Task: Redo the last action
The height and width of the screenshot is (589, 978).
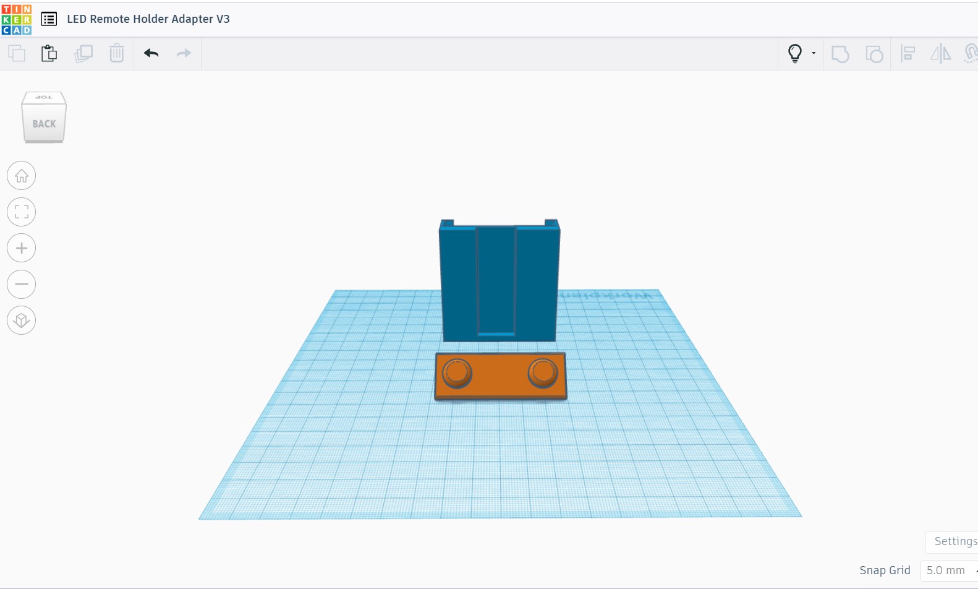Action: pyautogui.click(x=184, y=53)
